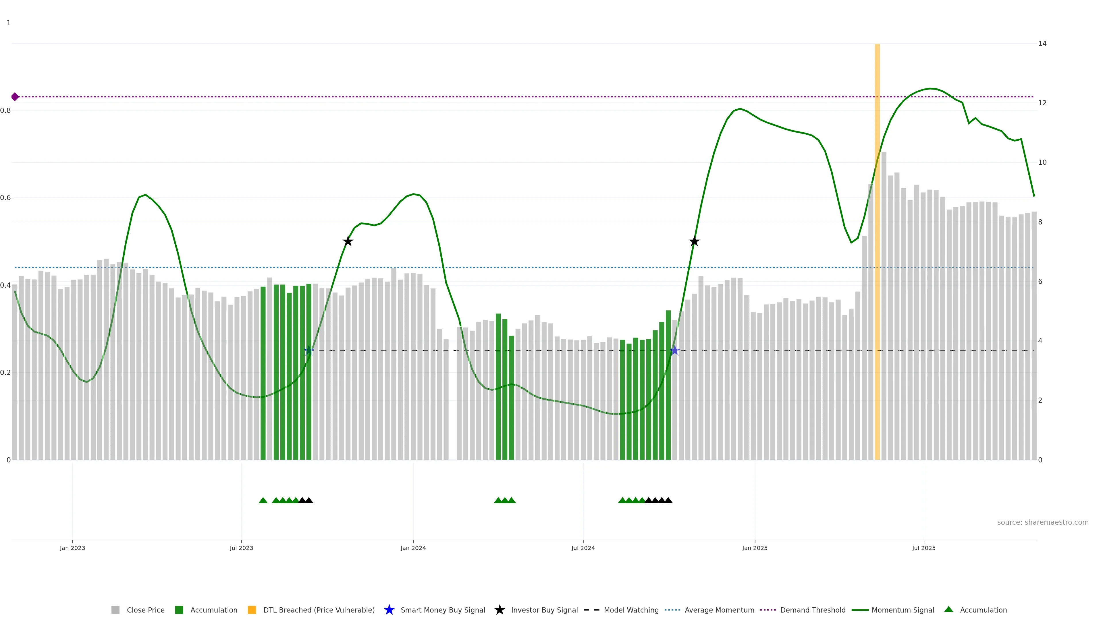
Task: Click the purple diamond Demand Threshold marker
Action: pyautogui.click(x=15, y=97)
